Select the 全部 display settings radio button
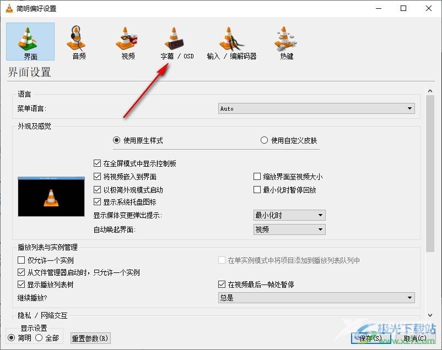Screen dimensions: 442x350 [x=39, y=337]
